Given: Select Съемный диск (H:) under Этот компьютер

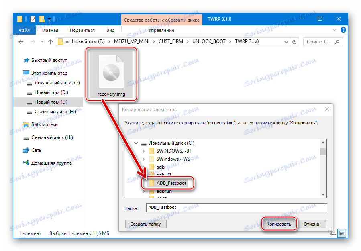Looking at the screenshot, I should [55, 112].
